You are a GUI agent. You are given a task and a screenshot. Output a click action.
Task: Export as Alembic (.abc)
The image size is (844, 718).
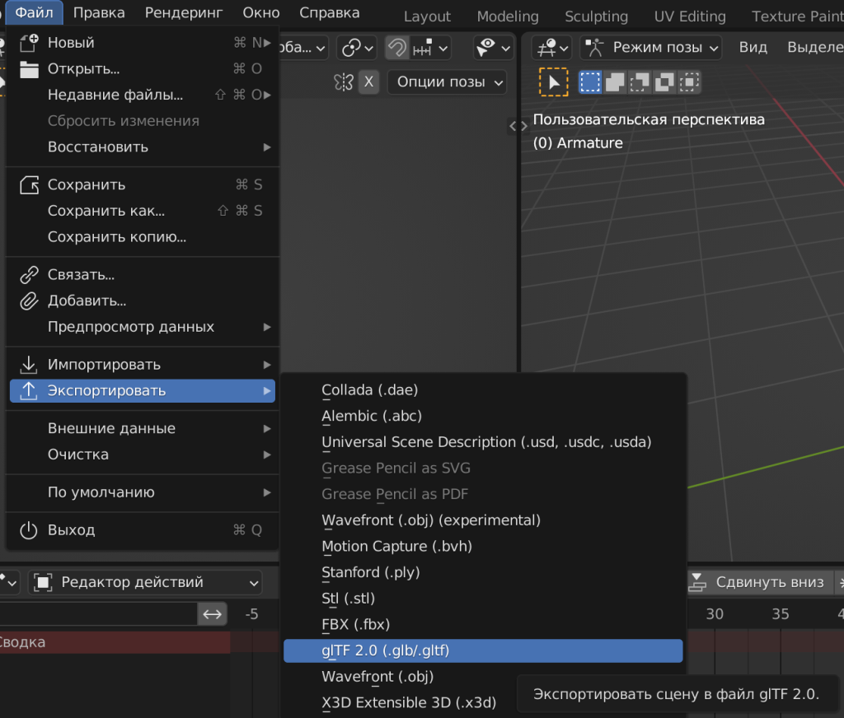[x=483, y=416]
